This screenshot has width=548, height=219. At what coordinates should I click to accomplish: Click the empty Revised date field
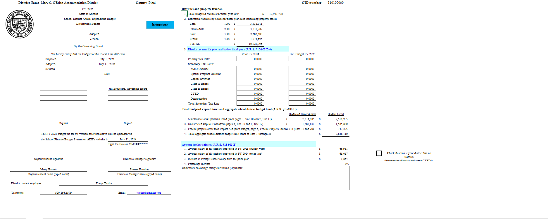point(107,69)
